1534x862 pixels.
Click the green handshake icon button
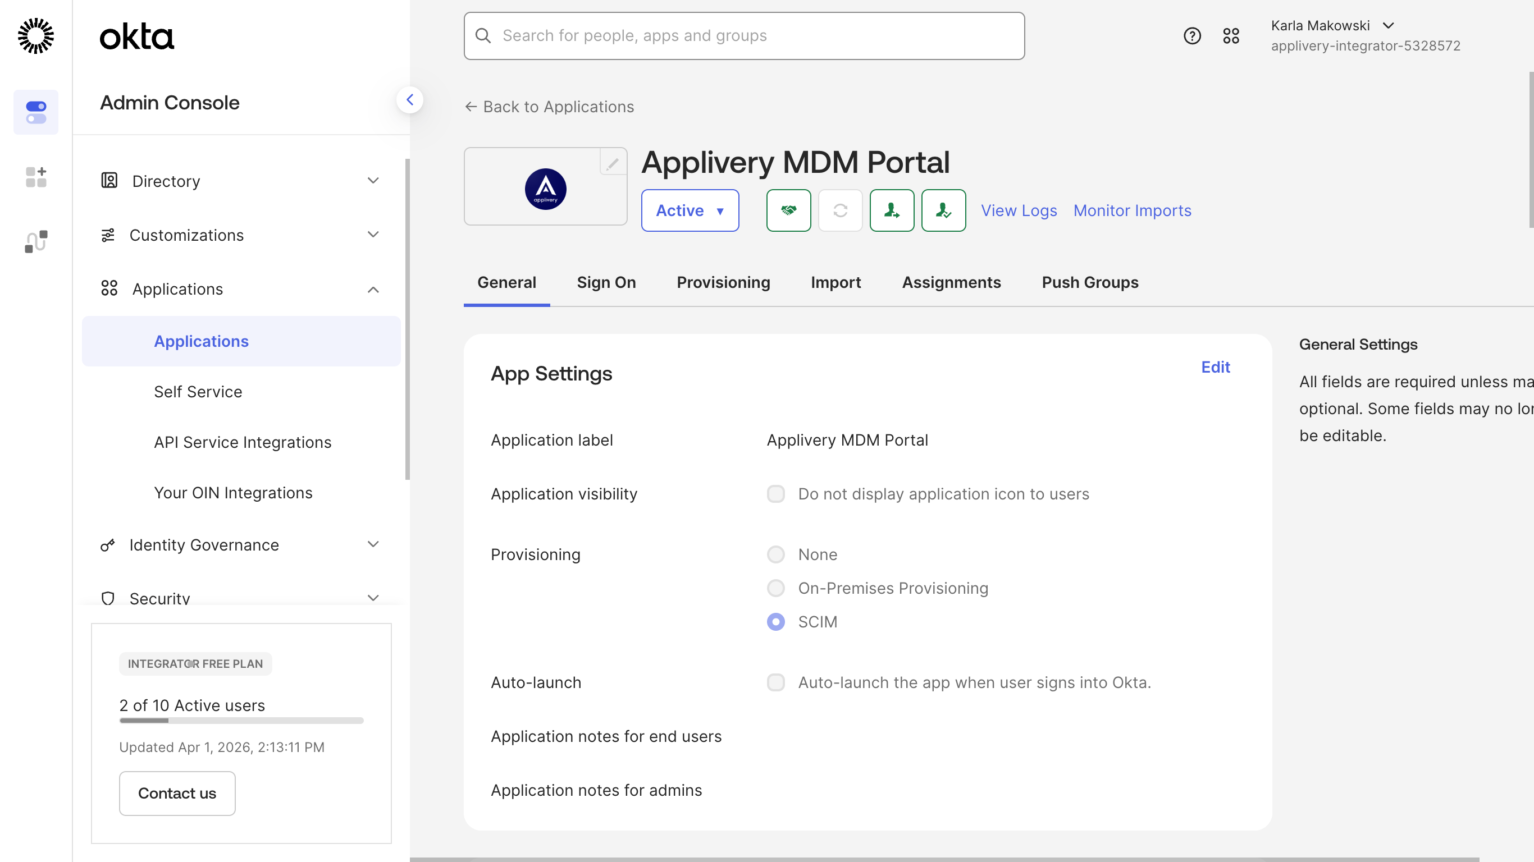tap(788, 210)
